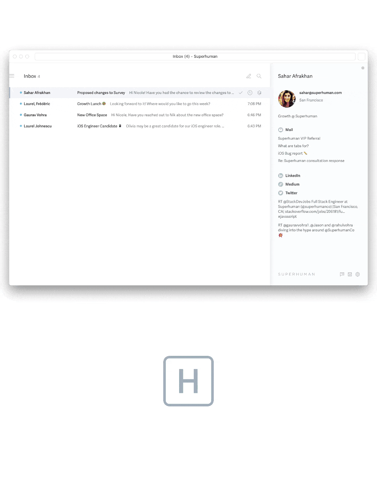
Task: Click the large H key graphic
Action: point(188,381)
